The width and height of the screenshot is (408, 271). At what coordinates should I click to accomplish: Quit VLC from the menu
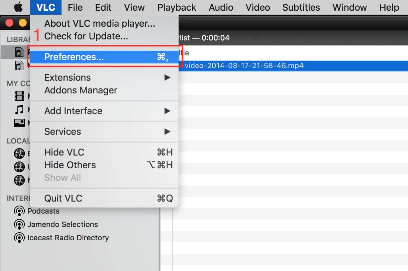point(104,198)
